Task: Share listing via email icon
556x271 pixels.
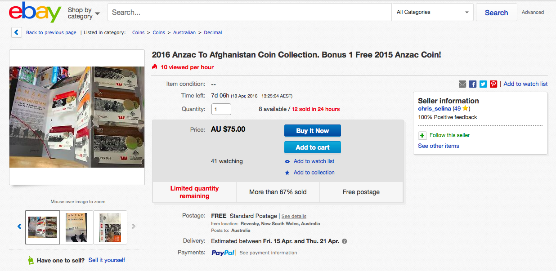Action: (x=462, y=84)
